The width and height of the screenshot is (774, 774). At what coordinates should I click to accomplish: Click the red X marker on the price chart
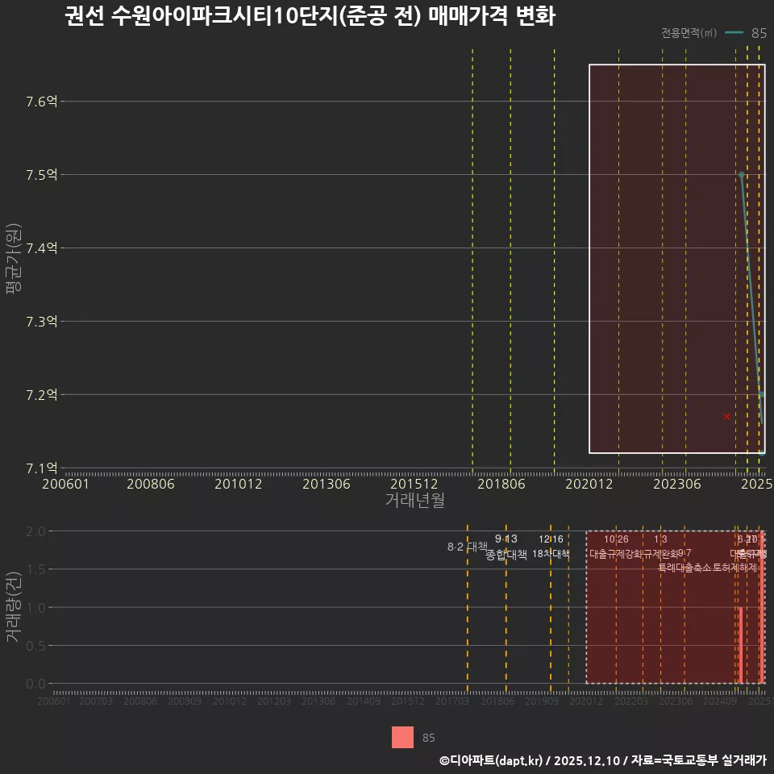click(726, 415)
